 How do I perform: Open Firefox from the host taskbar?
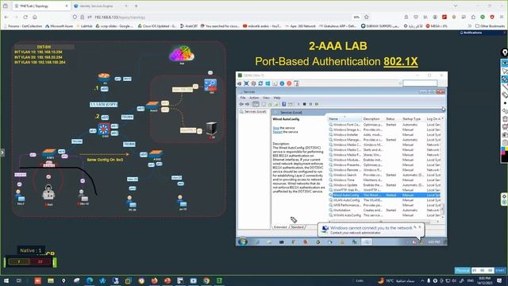tap(154, 280)
